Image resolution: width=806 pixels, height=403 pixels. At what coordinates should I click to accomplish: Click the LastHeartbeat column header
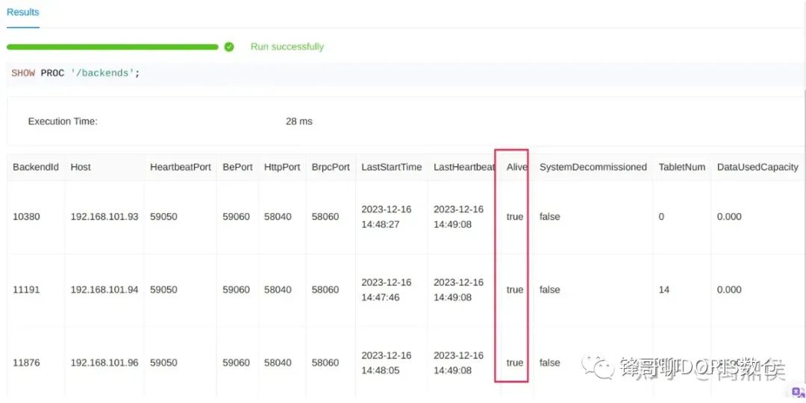(464, 168)
